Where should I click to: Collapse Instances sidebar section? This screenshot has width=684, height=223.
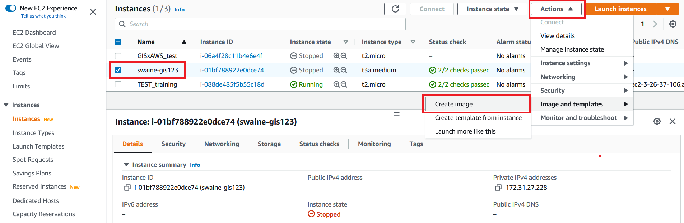pyautogui.click(x=6, y=105)
